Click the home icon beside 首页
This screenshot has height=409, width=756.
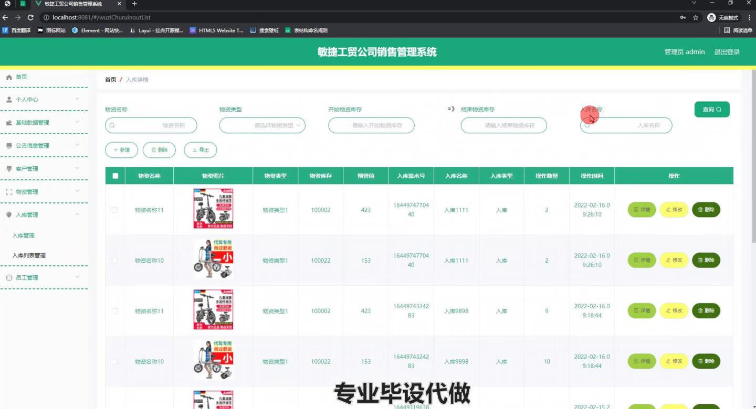[x=10, y=76]
